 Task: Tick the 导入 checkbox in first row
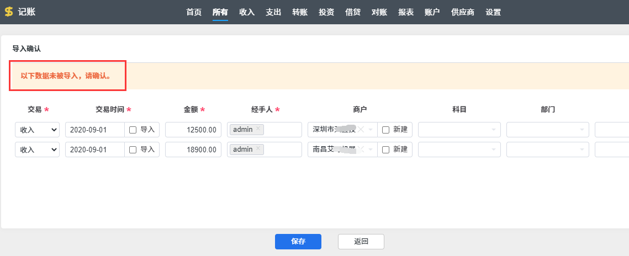click(133, 130)
